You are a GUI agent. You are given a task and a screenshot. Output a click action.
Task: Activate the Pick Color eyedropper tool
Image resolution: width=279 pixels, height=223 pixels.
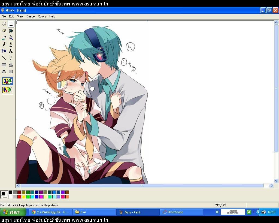tap(4, 38)
